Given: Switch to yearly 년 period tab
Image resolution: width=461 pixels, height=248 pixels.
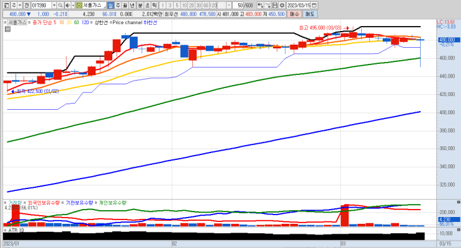Looking at the screenshot, I should point(132,6).
